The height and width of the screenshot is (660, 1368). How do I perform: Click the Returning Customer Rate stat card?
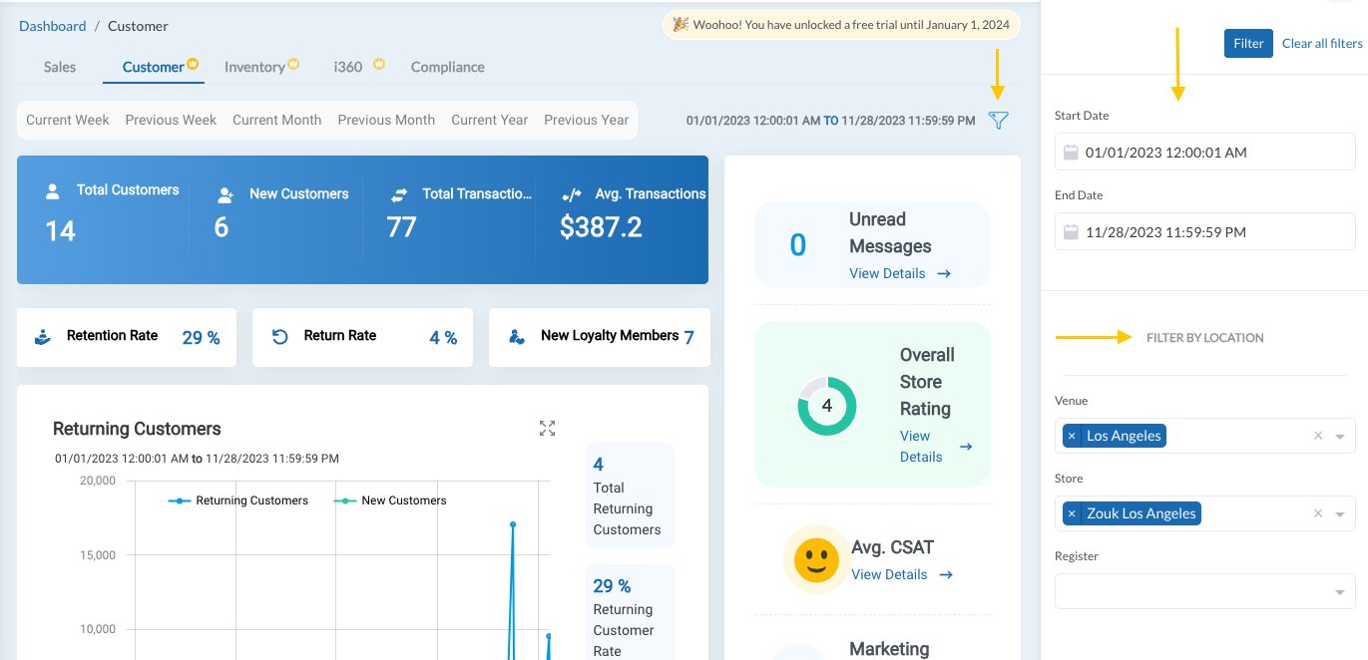tap(630, 613)
